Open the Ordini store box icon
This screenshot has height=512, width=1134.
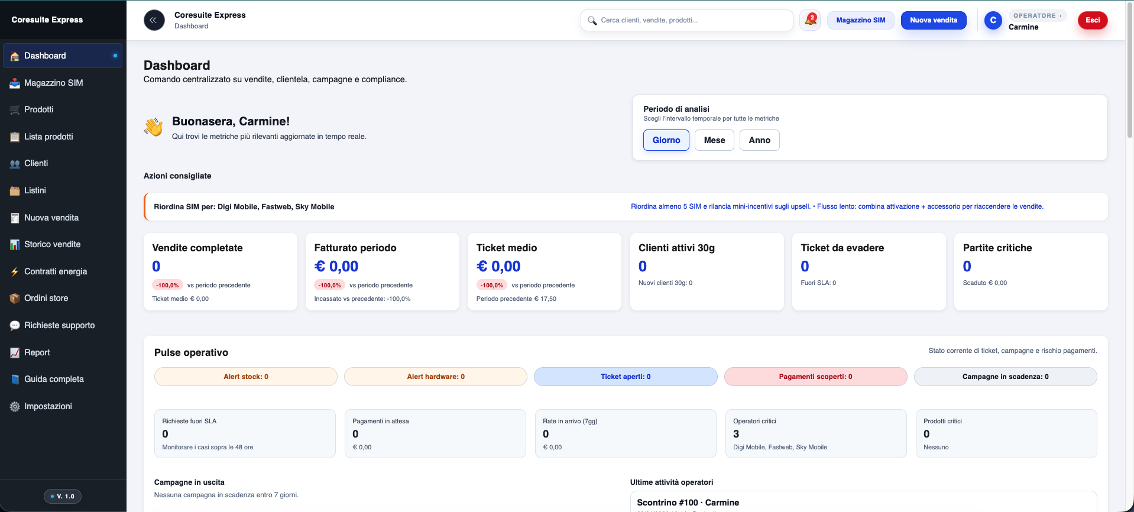[15, 299]
